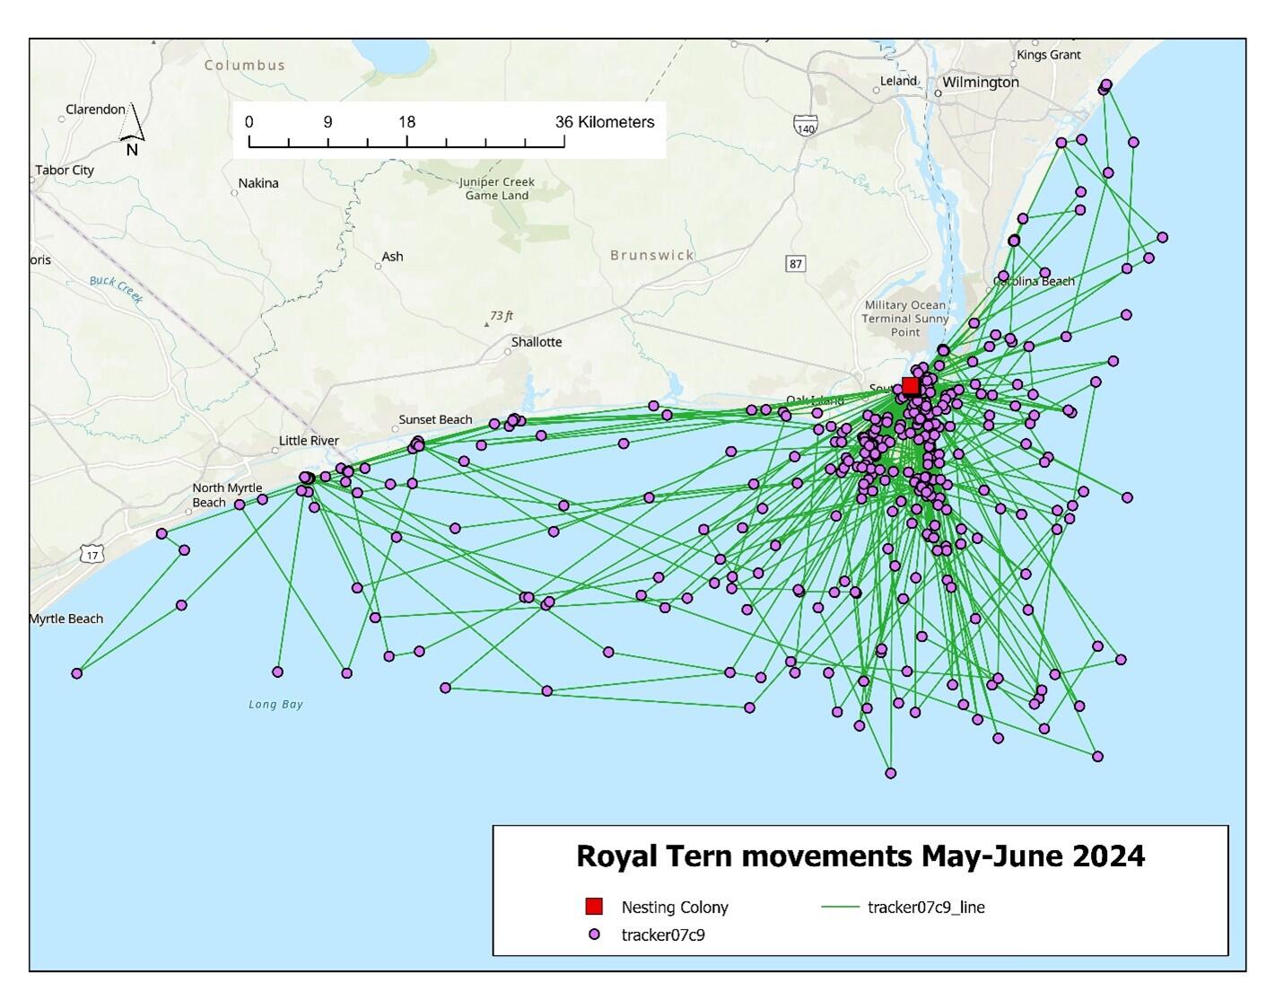The image size is (1283, 992).
Task: Click the Little River label
Action: (x=309, y=441)
